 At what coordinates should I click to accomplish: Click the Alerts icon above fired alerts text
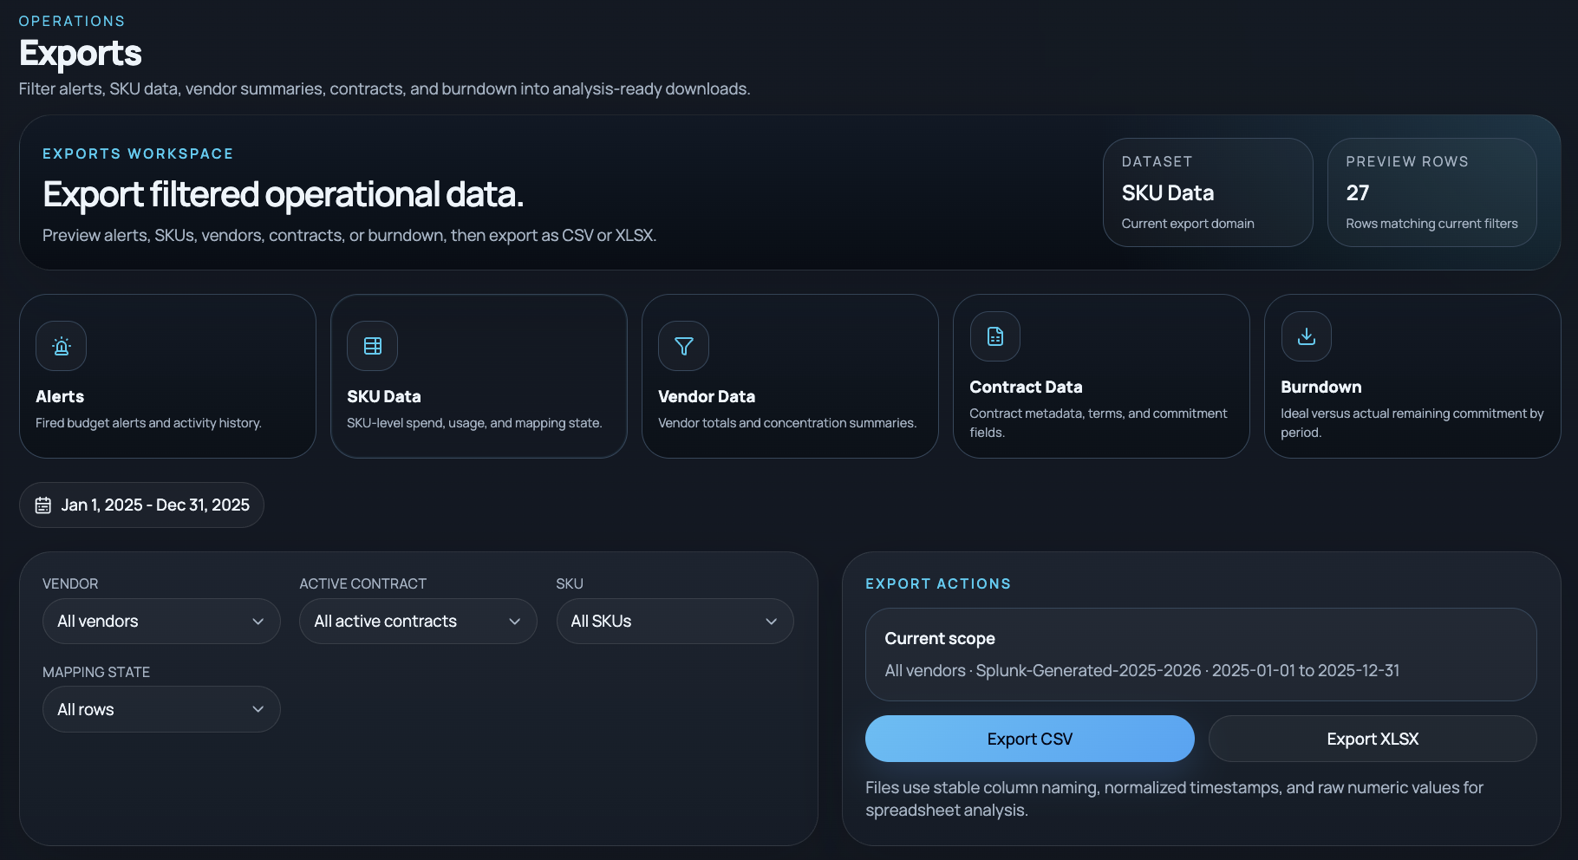(x=60, y=346)
